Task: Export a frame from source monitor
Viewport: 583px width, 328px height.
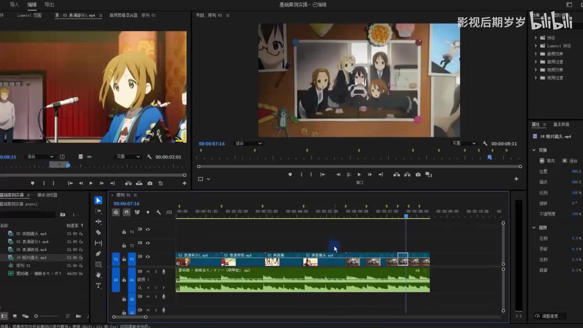Action: point(150,183)
